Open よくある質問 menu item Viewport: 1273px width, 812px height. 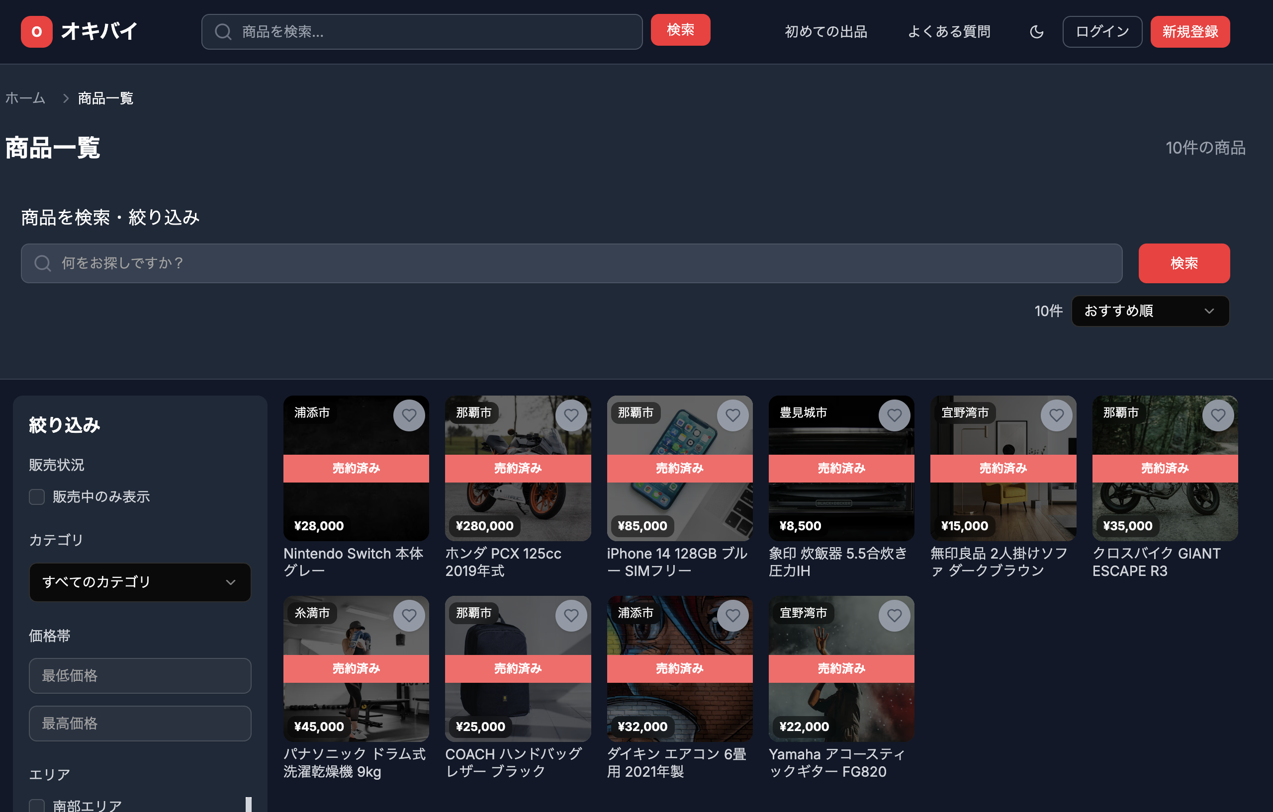pos(949,32)
